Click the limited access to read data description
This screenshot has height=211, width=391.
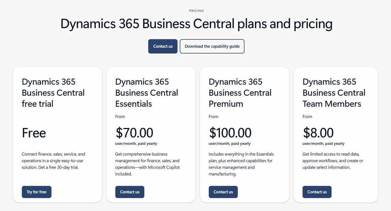(x=333, y=161)
